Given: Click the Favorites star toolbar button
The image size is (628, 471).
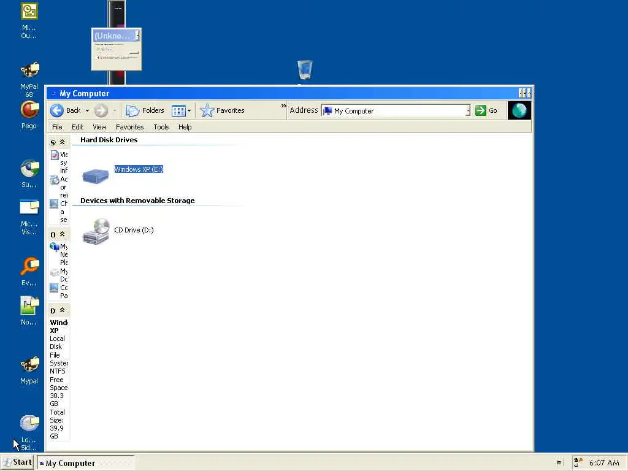Looking at the screenshot, I should coord(222,110).
